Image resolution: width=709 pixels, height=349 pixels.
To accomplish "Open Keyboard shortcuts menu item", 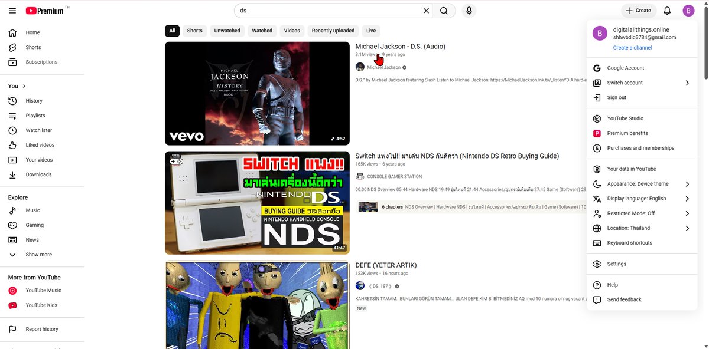I will (x=642, y=243).
